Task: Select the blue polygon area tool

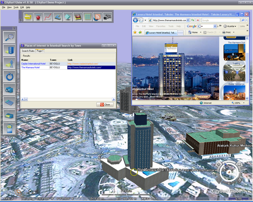Action: click(58, 17)
